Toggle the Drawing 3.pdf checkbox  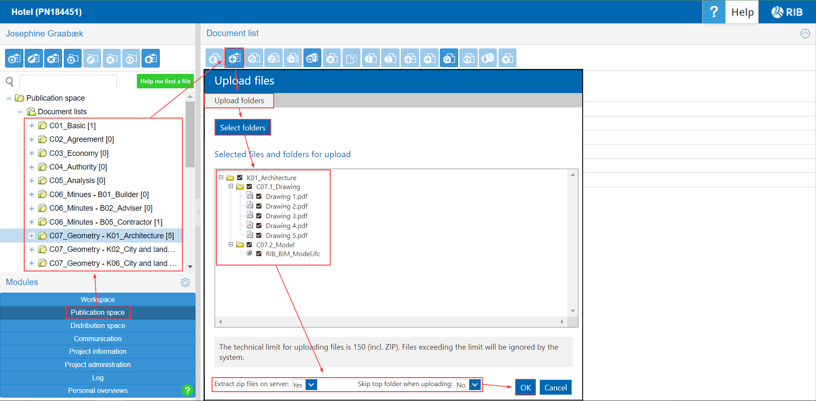pos(259,216)
